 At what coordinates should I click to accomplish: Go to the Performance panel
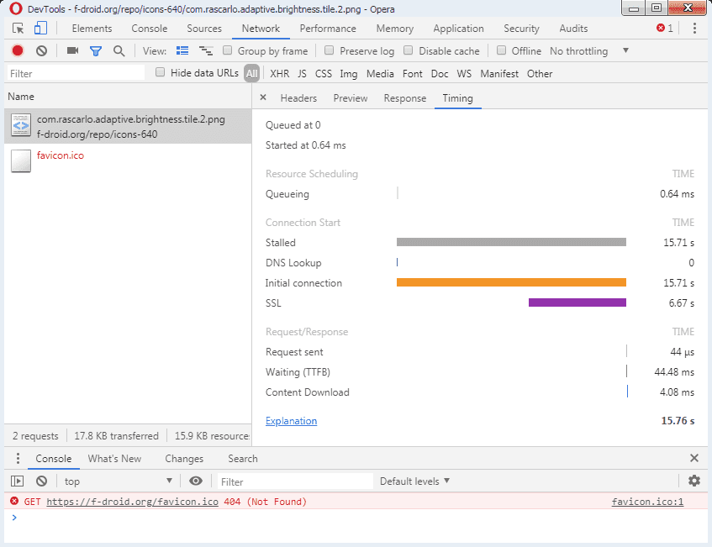[x=328, y=28]
